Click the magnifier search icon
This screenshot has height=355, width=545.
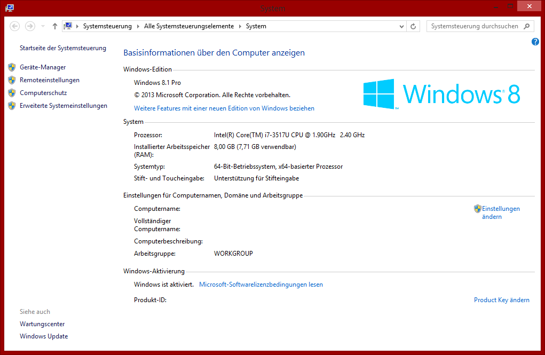click(527, 26)
